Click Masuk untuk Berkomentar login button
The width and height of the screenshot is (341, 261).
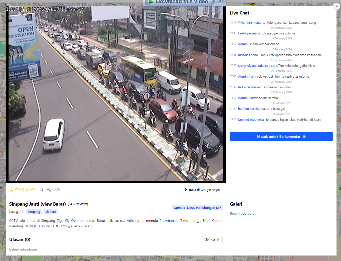281,136
